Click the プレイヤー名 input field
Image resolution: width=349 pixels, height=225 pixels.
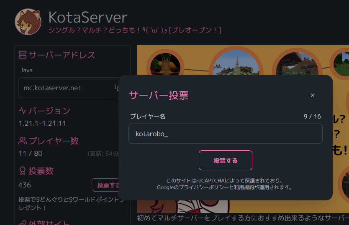(x=225, y=134)
